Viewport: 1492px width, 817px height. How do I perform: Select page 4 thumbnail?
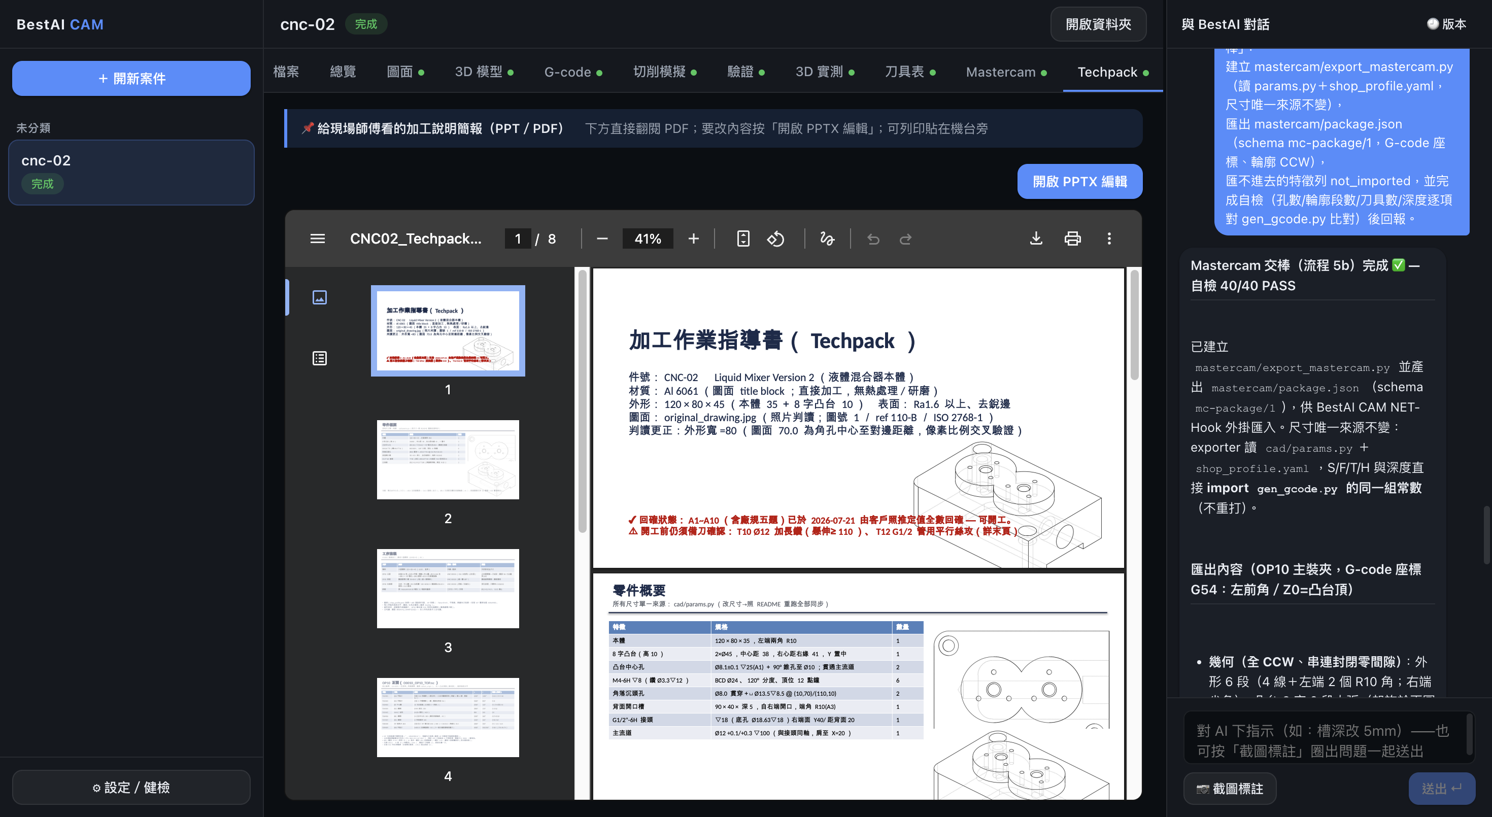point(448,718)
